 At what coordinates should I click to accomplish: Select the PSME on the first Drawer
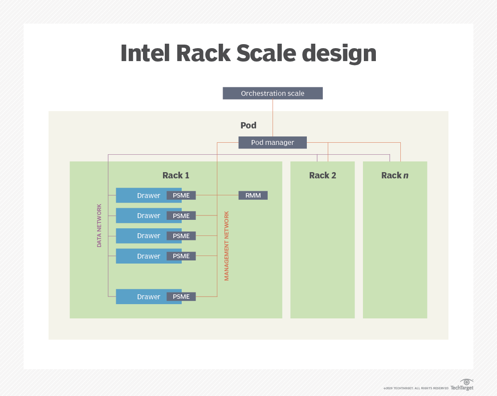181,195
